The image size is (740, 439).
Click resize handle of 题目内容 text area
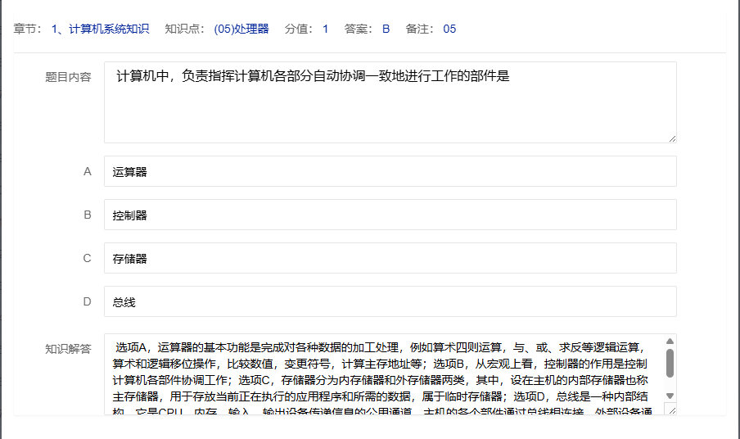pyautogui.click(x=672, y=138)
